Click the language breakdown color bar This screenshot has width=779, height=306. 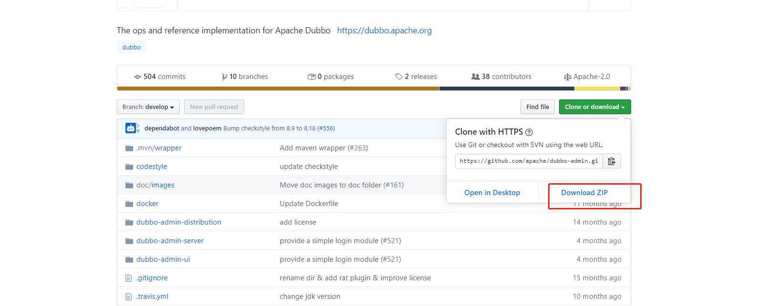coord(374,89)
